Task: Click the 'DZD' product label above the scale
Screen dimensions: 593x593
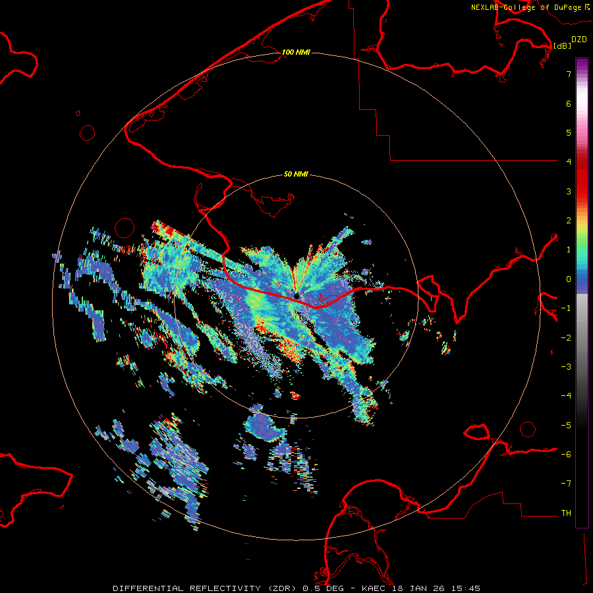Action: [x=579, y=40]
